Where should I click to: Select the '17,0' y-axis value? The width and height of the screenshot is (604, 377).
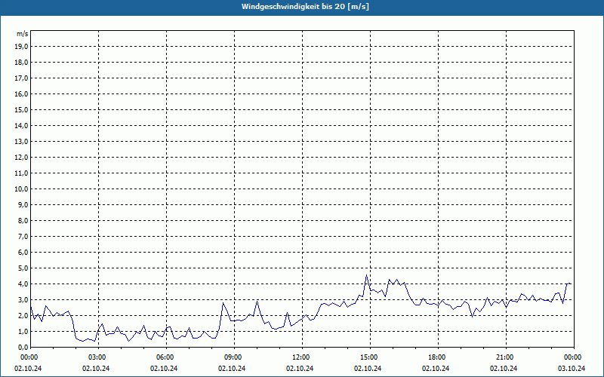(21, 78)
